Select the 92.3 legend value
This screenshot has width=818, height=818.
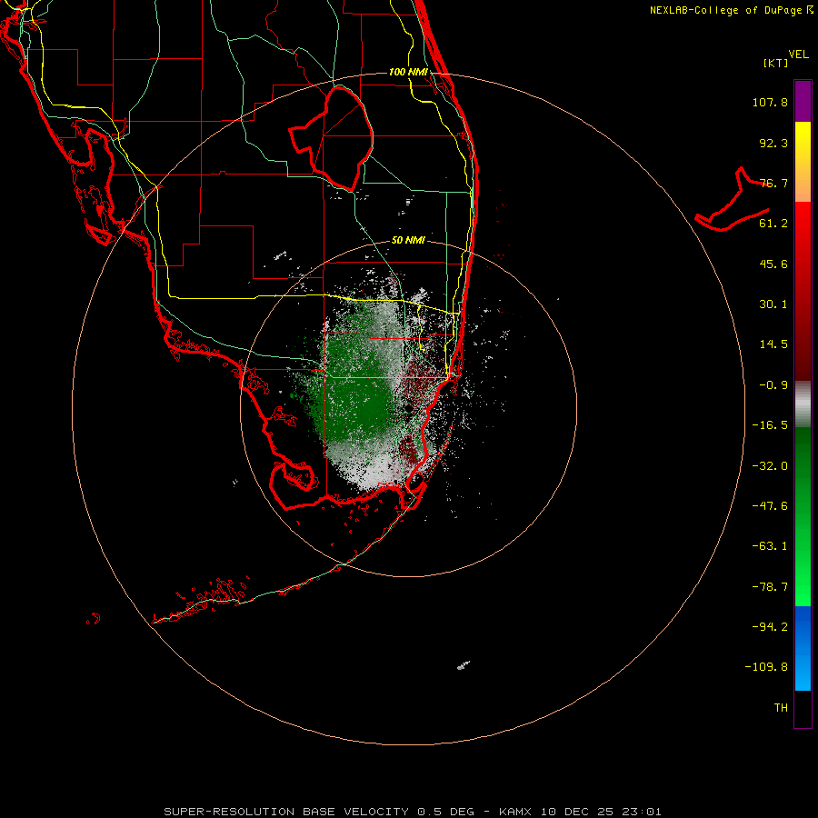pyautogui.click(x=773, y=143)
